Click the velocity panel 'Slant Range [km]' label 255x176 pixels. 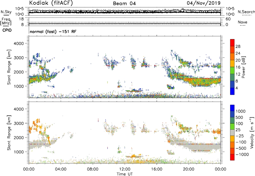pyautogui.click(x=9, y=133)
